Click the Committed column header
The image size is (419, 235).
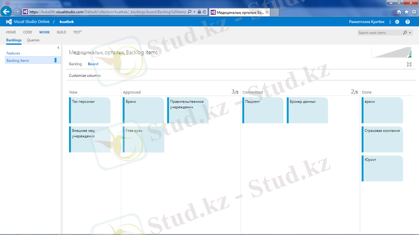[x=252, y=92]
